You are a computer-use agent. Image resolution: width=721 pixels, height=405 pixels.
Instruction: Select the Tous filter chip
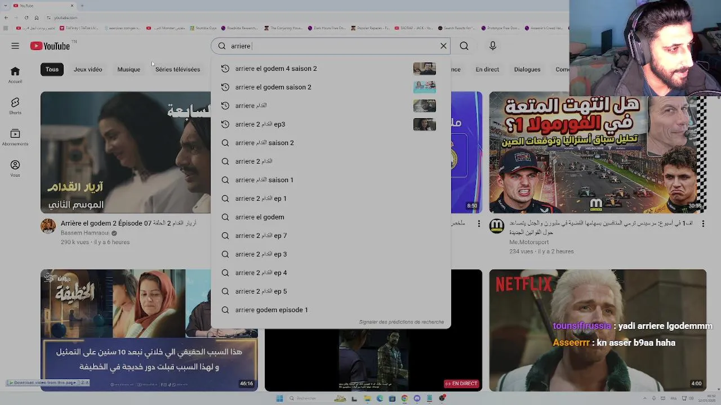[52, 69]
